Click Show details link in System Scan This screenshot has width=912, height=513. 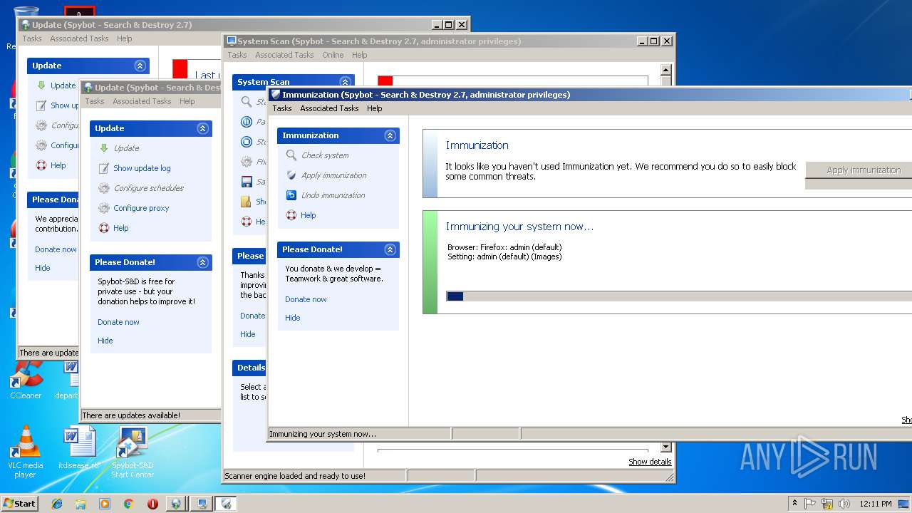[650, 462]
